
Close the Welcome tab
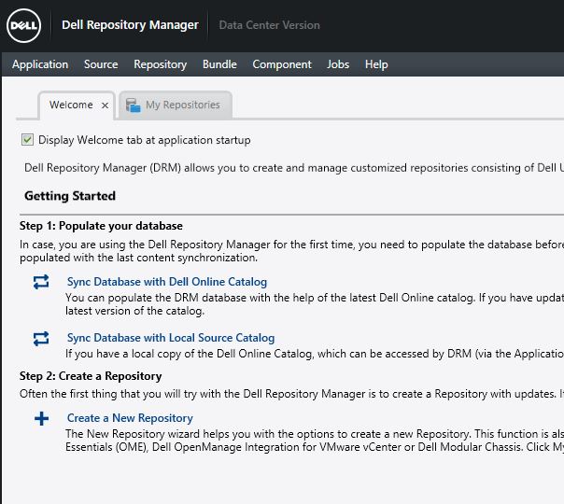tap(105, 105)
